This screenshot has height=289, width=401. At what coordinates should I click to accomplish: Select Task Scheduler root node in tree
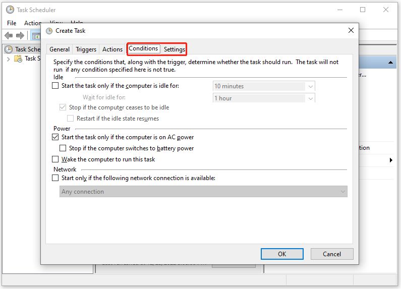click(x=23, y=49)
